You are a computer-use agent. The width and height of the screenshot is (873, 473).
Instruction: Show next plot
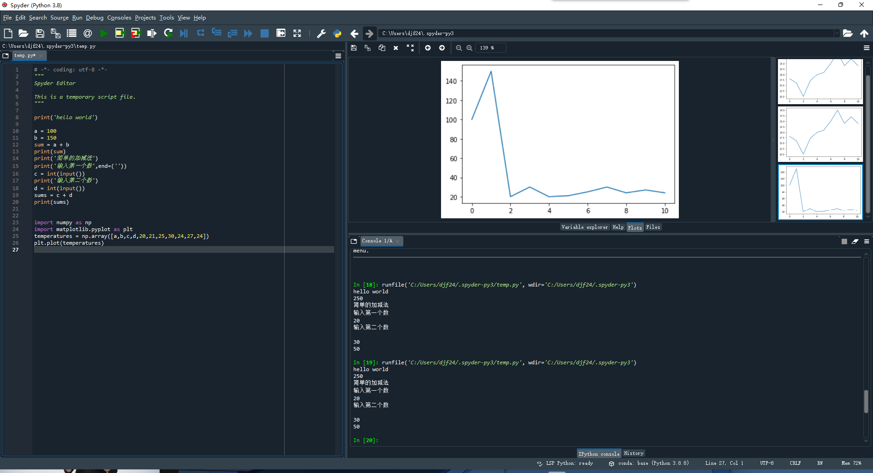[x=442, y=48]
